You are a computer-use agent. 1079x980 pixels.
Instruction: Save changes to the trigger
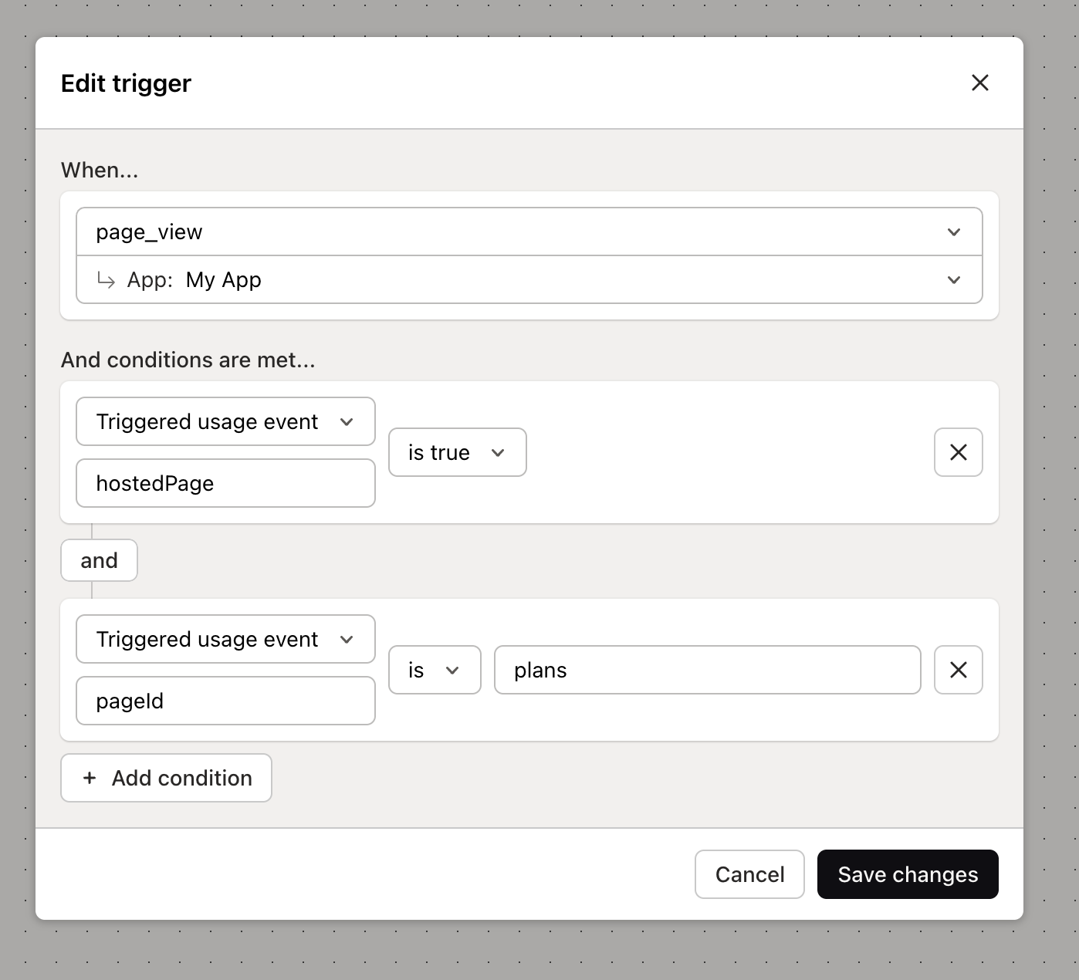click(907, 874)
